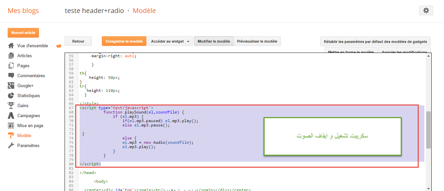Create a Nouvel article
444x191 pixels.
pos(23,33)
